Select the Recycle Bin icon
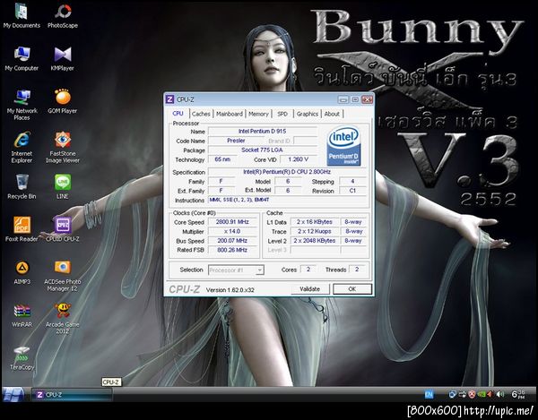Image resolution: width=538 pixels, height=420 pixels. coord(22,186)
